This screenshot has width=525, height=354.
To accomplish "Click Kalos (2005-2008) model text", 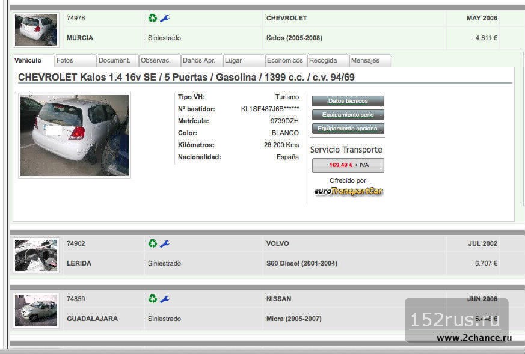I will click(x=294, y=38).
